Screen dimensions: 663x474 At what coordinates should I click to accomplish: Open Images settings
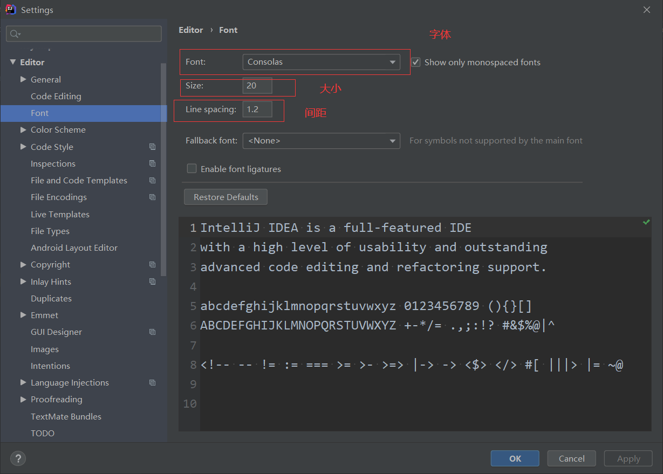pyautogui.click(x=45, y=349)
